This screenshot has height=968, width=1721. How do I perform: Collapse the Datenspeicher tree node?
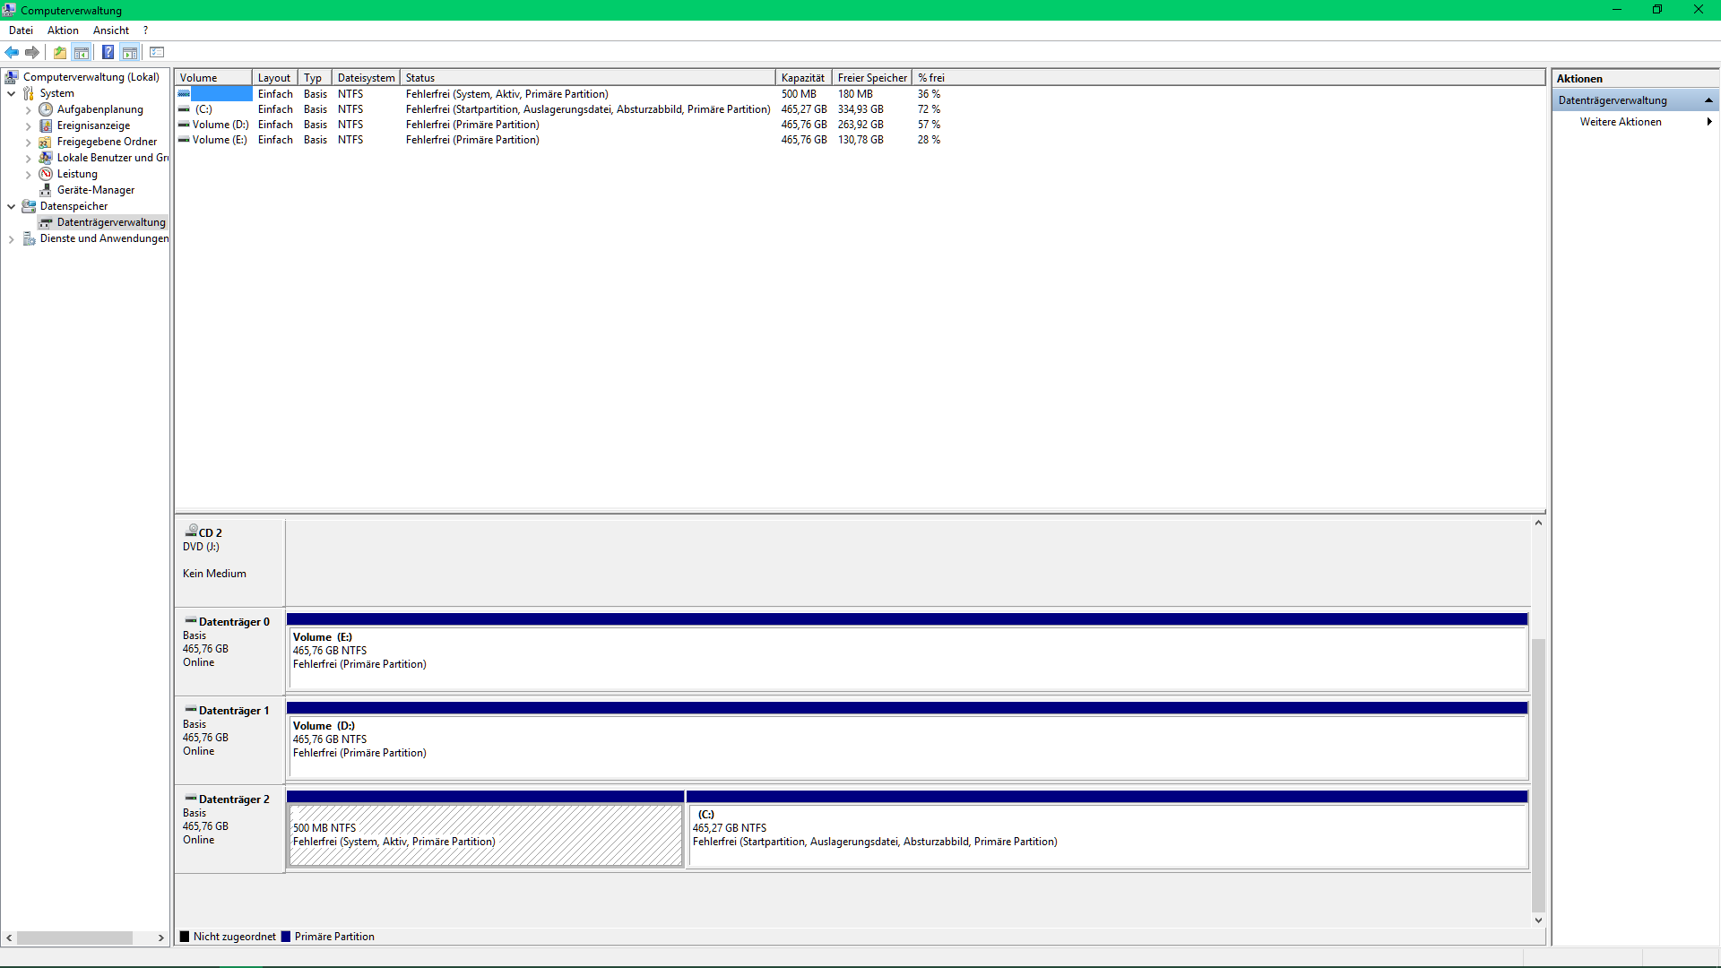point(11,206)
